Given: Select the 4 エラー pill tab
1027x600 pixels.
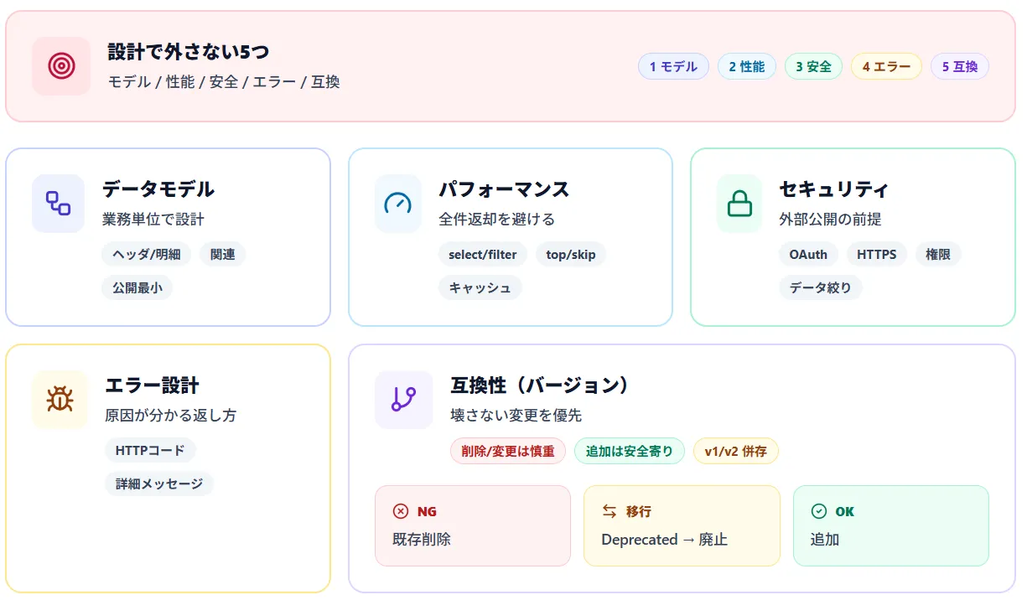Looking at the screenshot, I should coord(886,66).
